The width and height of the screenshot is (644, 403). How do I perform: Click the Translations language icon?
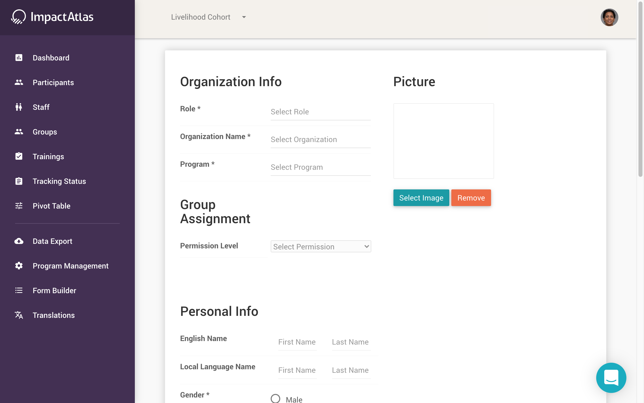pyautogui.click(x=19, y=315)
